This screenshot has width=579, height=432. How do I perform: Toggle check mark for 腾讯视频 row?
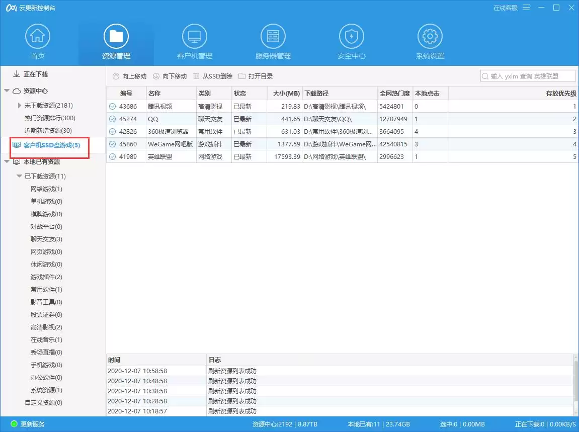[x=113, y=107]
